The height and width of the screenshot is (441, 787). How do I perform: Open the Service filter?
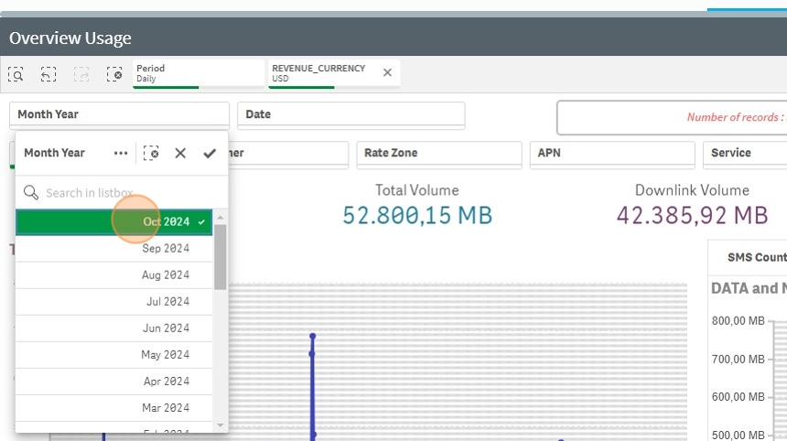pos(745,154)
